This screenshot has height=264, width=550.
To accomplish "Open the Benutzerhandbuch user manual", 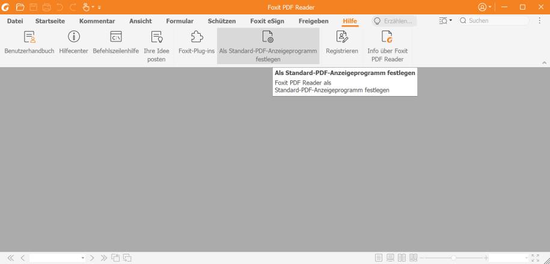I will (x=29, y=43).
